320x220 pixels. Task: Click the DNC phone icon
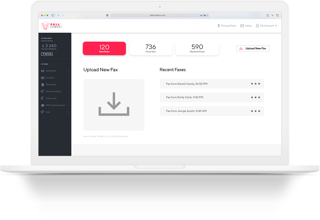[43, 112]
